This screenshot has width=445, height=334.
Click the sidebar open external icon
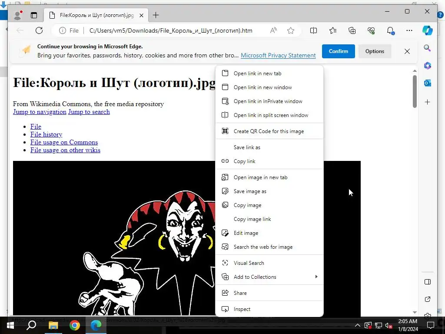point(428,299)
